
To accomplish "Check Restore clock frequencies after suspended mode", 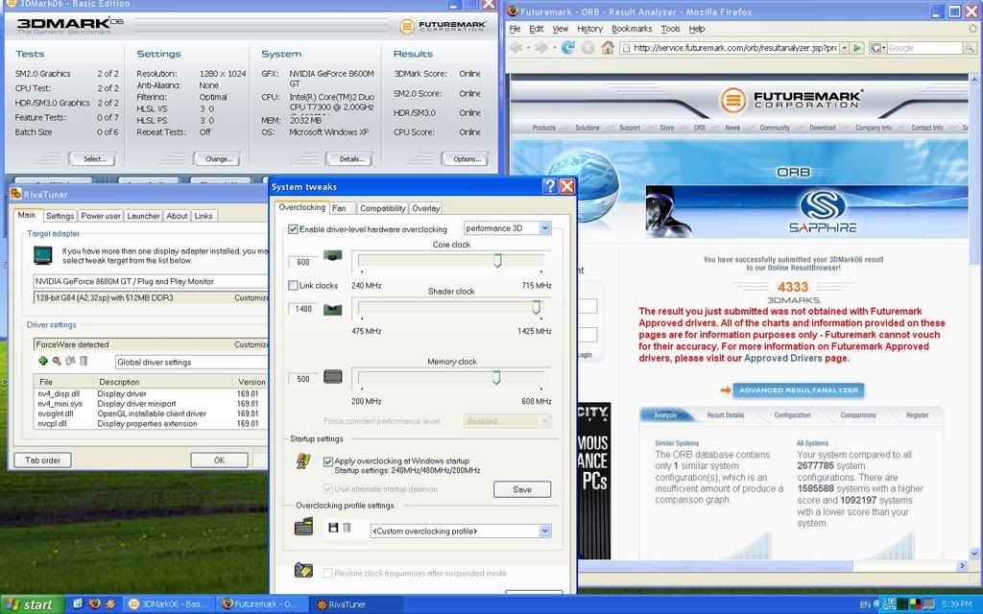I will coord(328,574).
